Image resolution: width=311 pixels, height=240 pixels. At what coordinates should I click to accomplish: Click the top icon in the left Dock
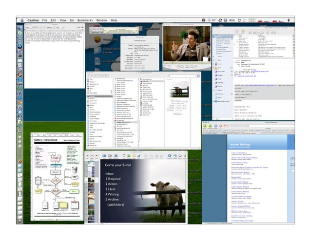[x=20, y=28]
